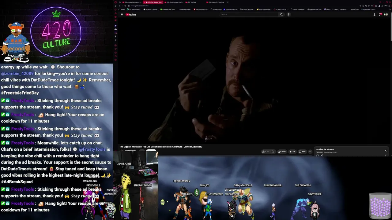Viewport: 392px width, 220px height.
Task: Save the video with Save button
Action: click(302, 152)
